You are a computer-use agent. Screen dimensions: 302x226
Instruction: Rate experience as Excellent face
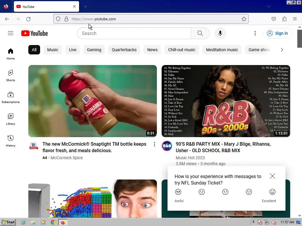(273, 192)
